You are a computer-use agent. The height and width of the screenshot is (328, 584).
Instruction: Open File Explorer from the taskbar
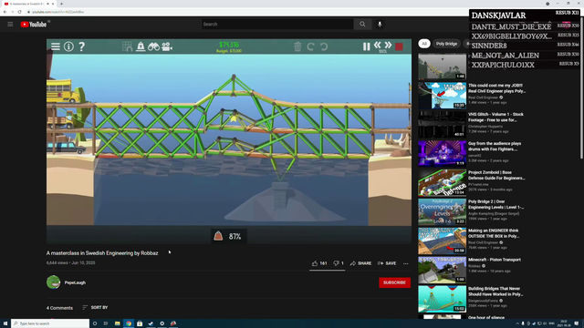pyautogui.click(x=118, y=323)
